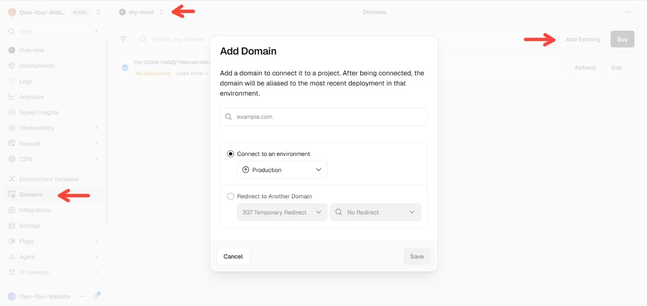The height and width of the screenshot is (306, 647).
Task: Go to Logs in the sidebar
Action: coord(53,81)
